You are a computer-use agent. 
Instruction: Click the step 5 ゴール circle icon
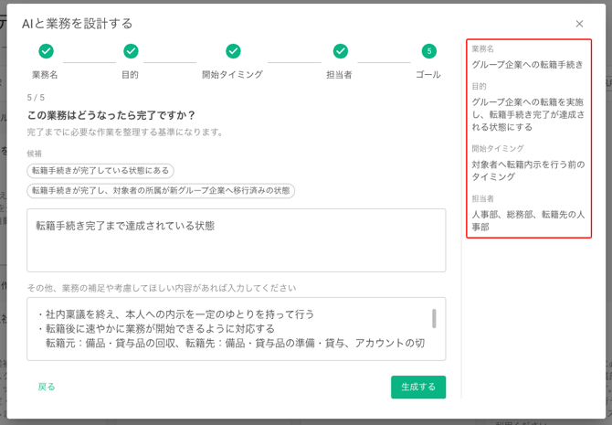point(428,51)
